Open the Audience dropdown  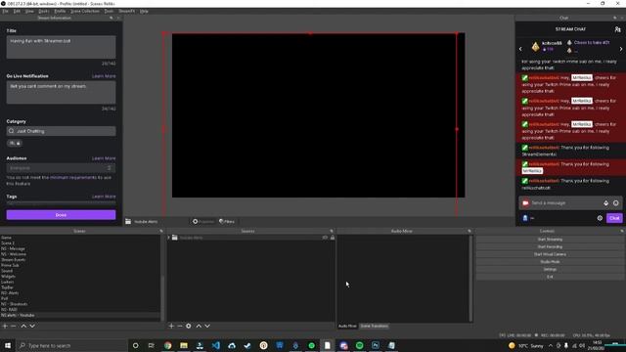[x=61, y=168]
